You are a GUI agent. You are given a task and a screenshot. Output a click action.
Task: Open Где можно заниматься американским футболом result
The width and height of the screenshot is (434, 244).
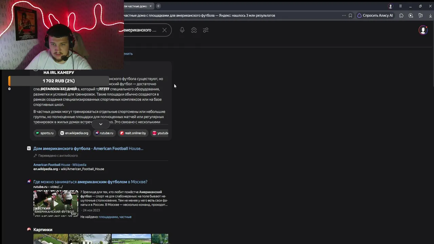(x=90, y=182)
